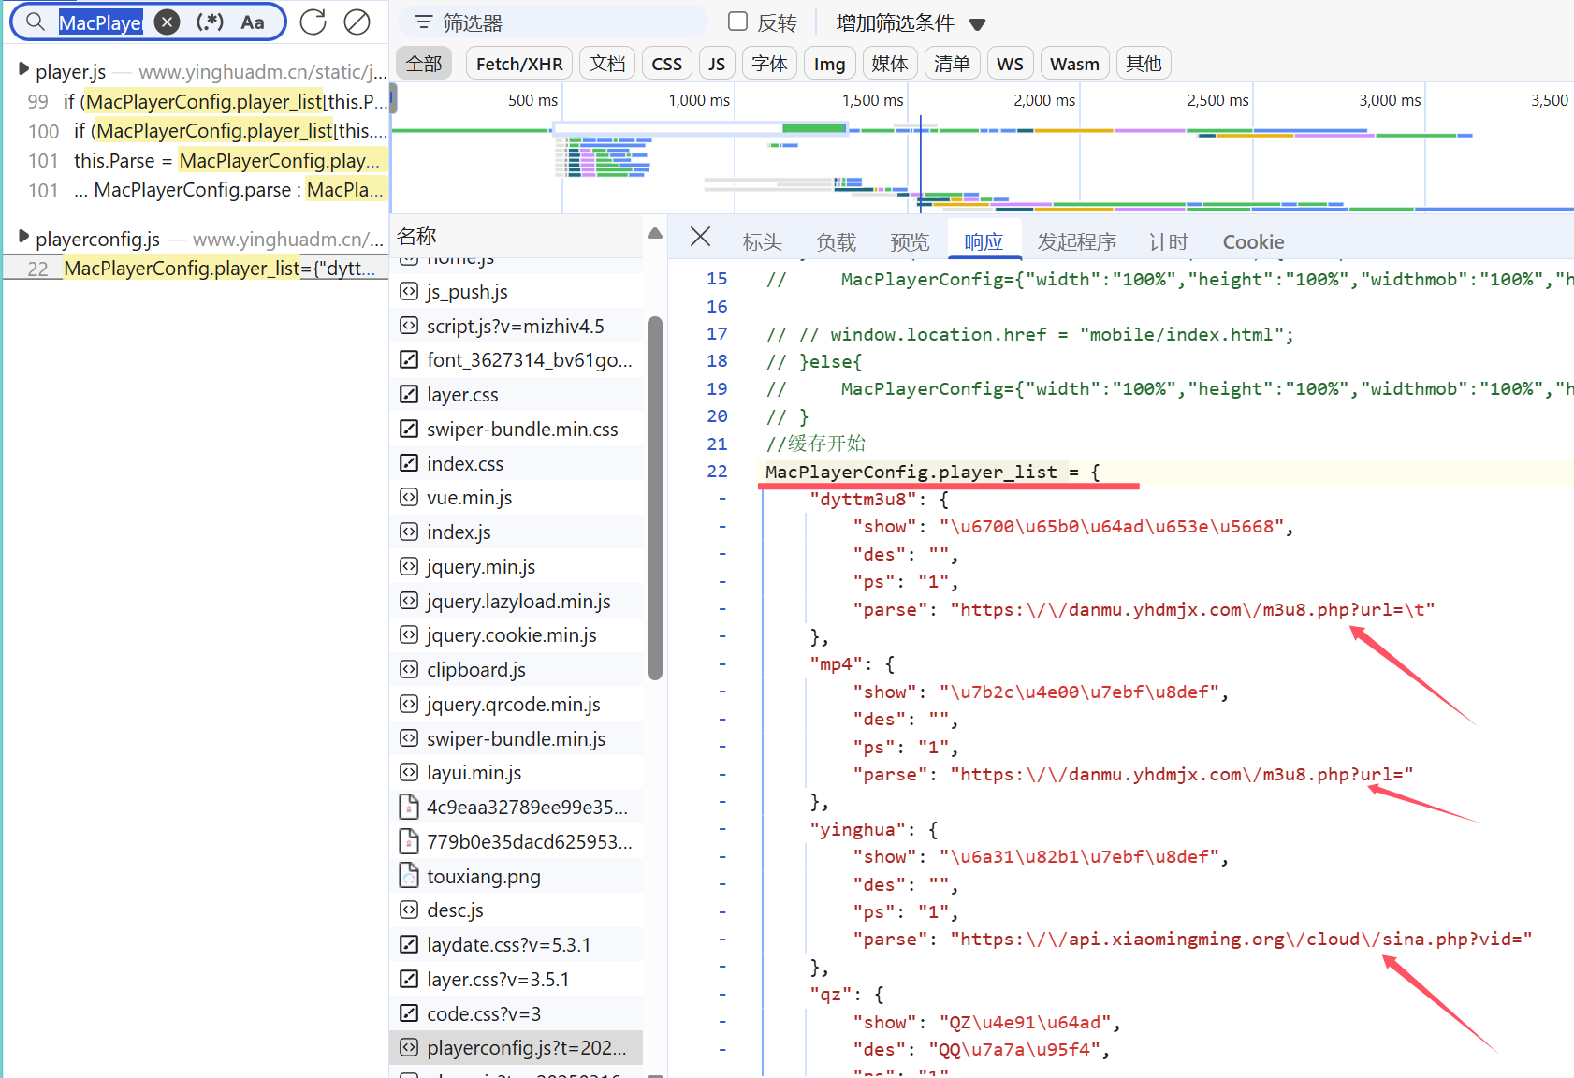Toggle regular expression search option
Screen dimensions: 1574x1078
(210, 22)
